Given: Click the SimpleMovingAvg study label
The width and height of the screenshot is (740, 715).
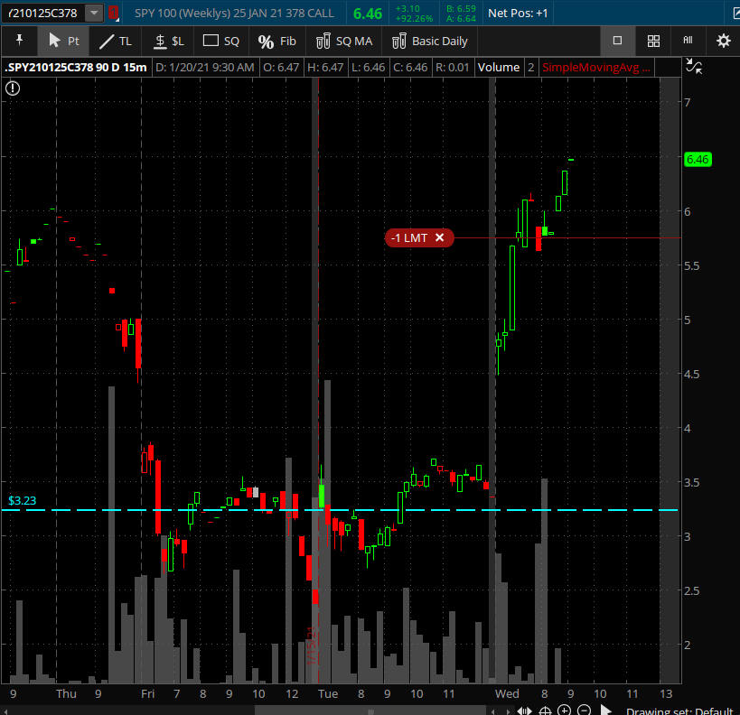Looking at the screenshot, I should [596, 68].
